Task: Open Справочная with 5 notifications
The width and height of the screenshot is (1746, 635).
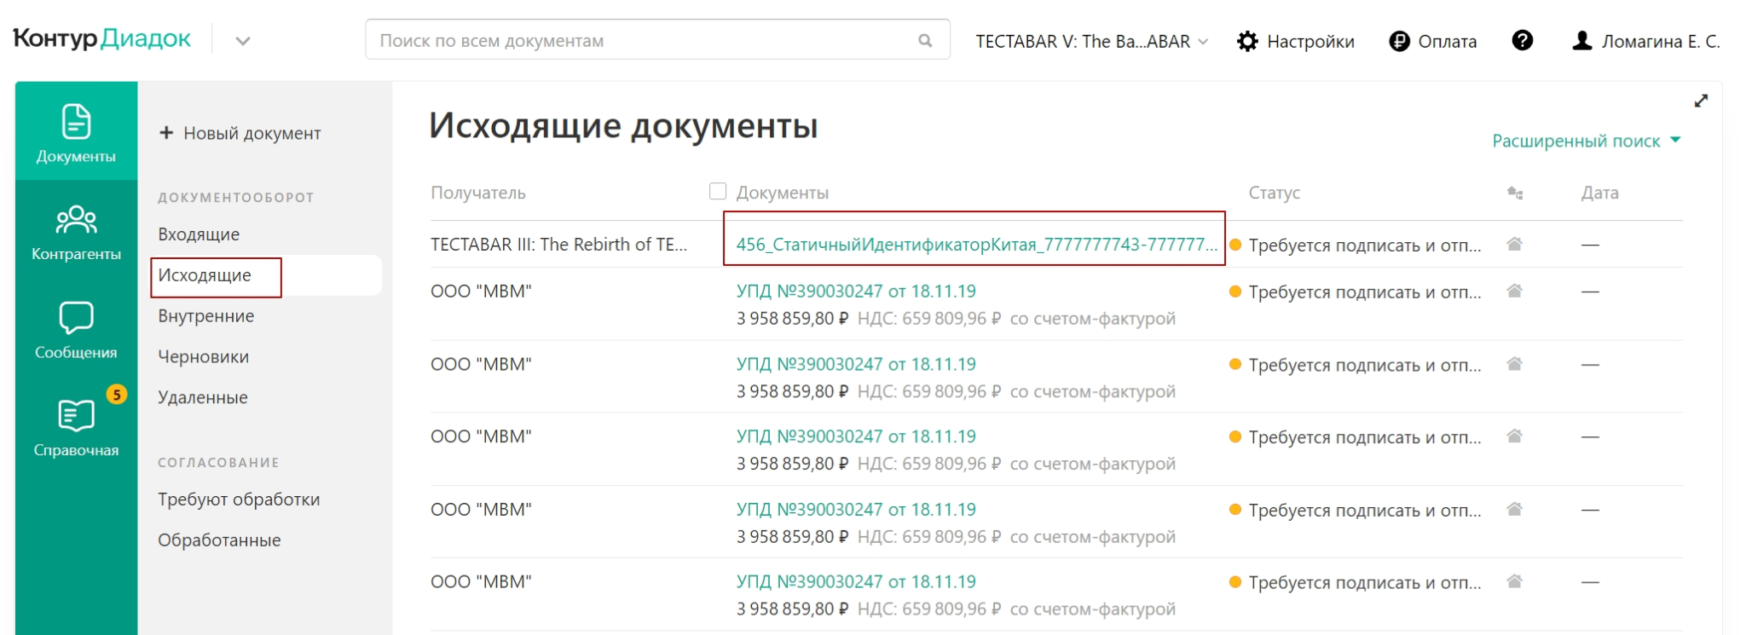Action: [76, 428]
